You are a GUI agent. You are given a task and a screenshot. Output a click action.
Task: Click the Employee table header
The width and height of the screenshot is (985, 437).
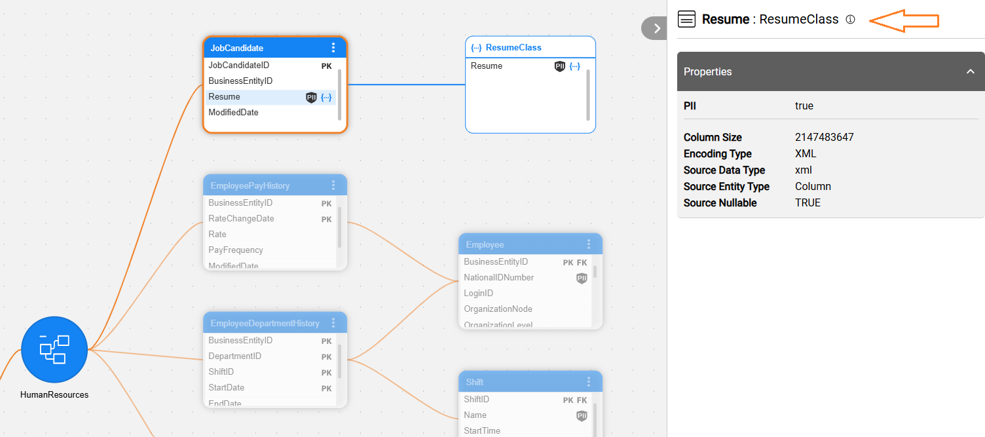(530, 244)
